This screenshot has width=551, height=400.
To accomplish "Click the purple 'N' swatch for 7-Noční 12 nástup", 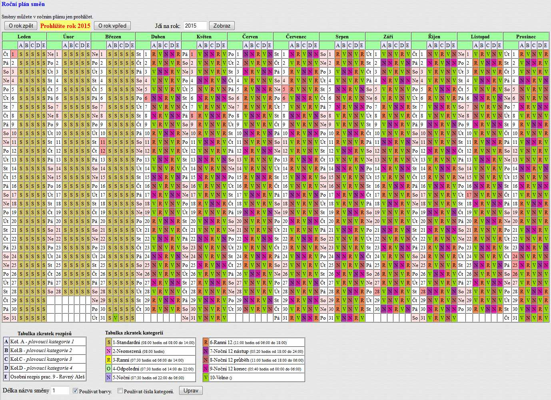I will point(206,351).
